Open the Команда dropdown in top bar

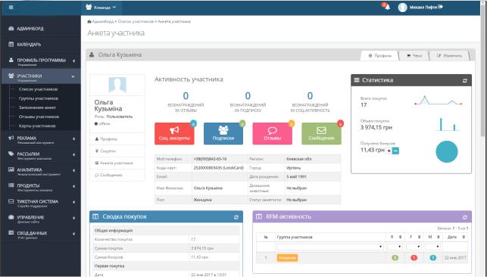point(101,7)
